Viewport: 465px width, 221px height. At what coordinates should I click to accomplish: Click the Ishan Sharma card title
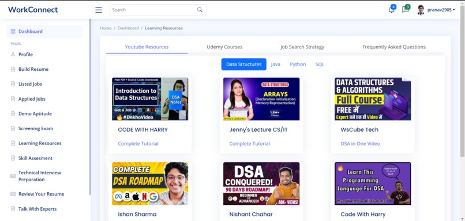[137, 214]
